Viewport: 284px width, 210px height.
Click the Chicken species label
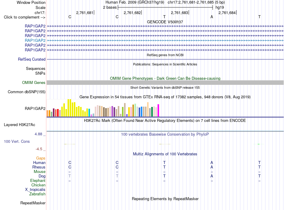38,185
